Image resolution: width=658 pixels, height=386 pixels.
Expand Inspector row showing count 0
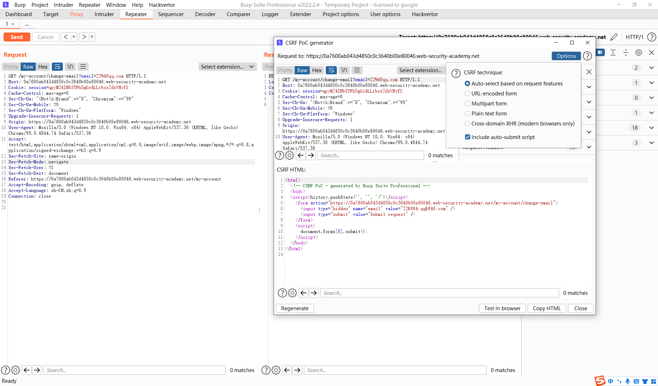(x=652, y=98)
